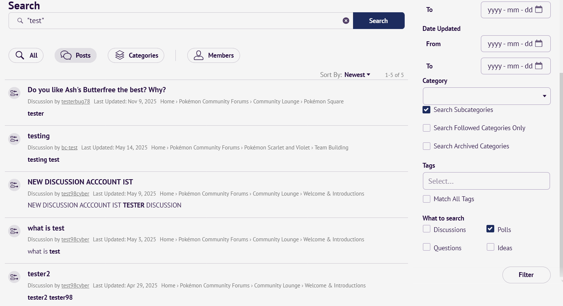Enable Search Archived Categories
563x306 pixels.
[x=427, y=146]
